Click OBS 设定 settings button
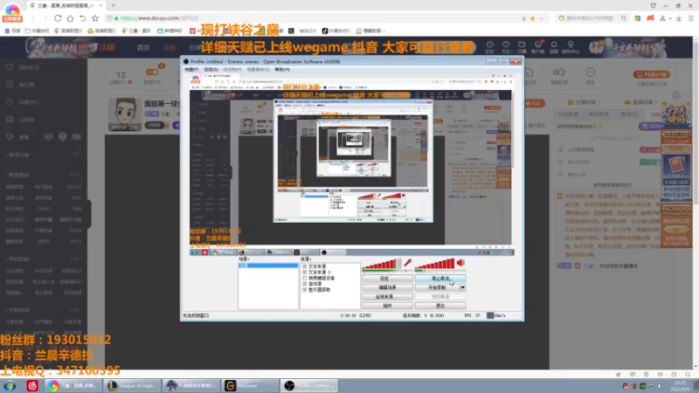 387,279
